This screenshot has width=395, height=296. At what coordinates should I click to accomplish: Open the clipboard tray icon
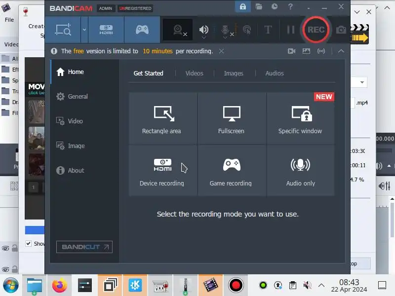point(292,286)
